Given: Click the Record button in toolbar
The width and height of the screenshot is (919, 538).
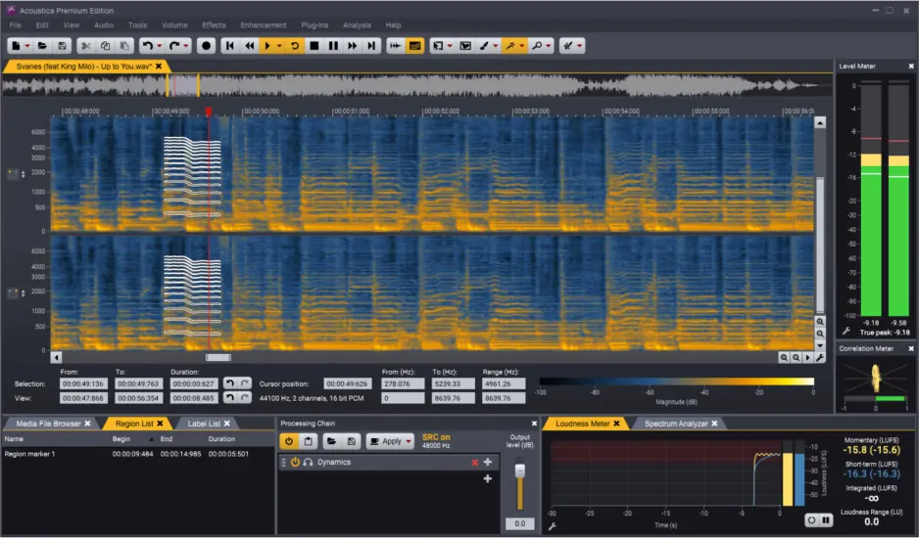Looking at the screenshot, I should pos(206,45).
